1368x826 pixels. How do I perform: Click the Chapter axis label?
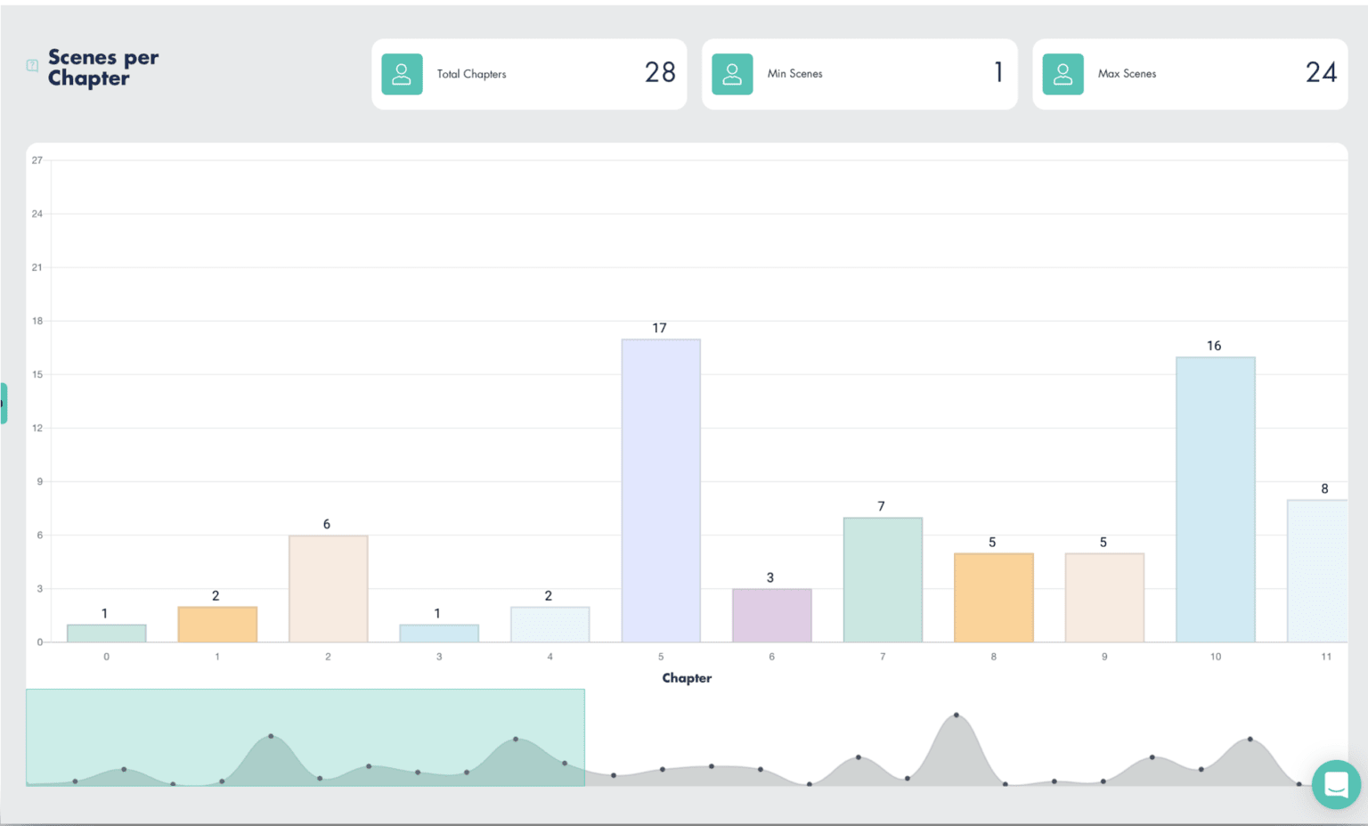(687, 678)
